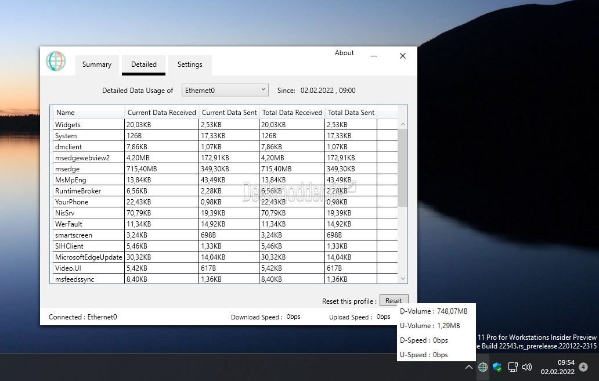
Task: Select the msedgewebview2 row name
Action: tap(82, 158)
